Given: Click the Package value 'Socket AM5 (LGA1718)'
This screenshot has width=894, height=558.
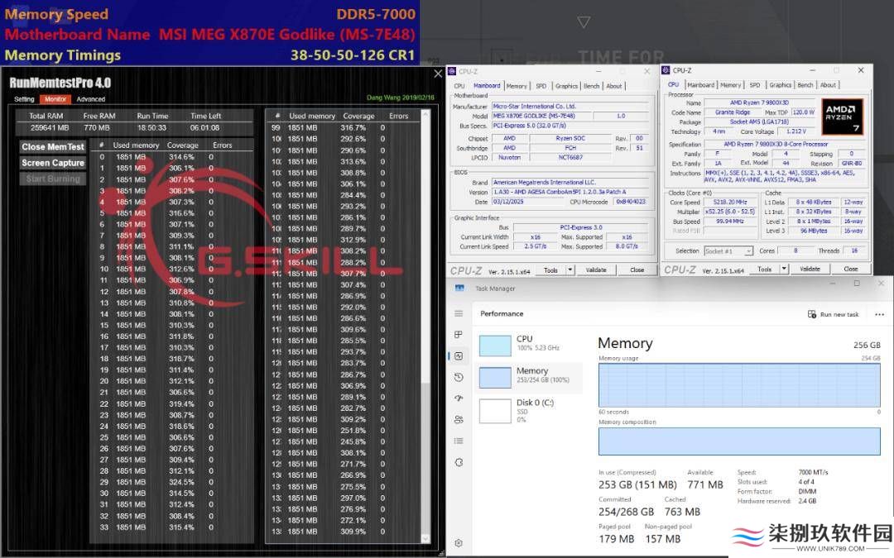Looking at the screenshot, I should 759,122.
